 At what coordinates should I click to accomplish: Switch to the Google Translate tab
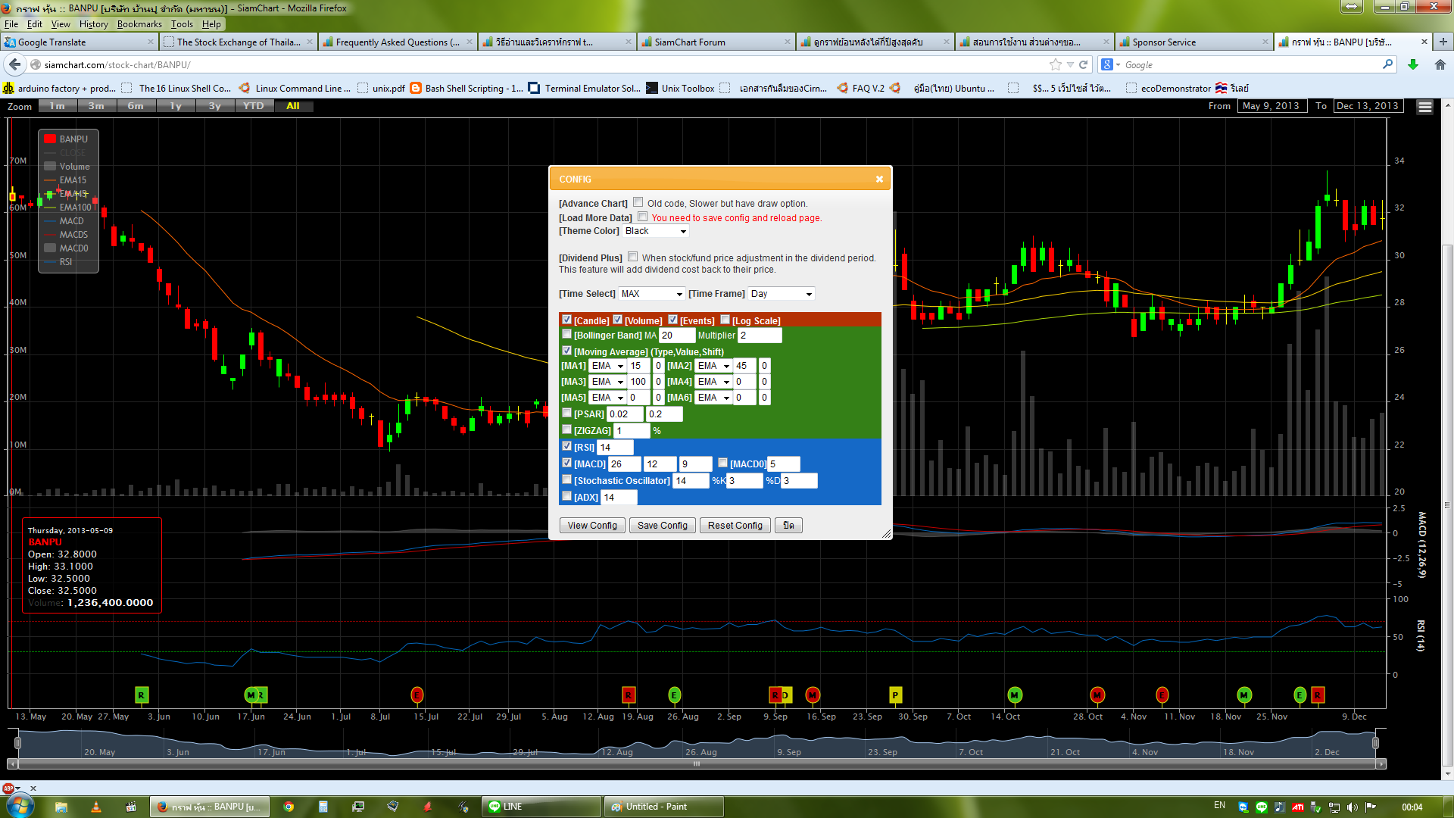[79, 42]
